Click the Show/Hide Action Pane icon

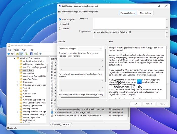[35, 54]
